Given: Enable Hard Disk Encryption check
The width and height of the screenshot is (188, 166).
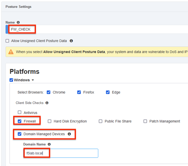Looking at the screenshot, I should pos(50,121).
